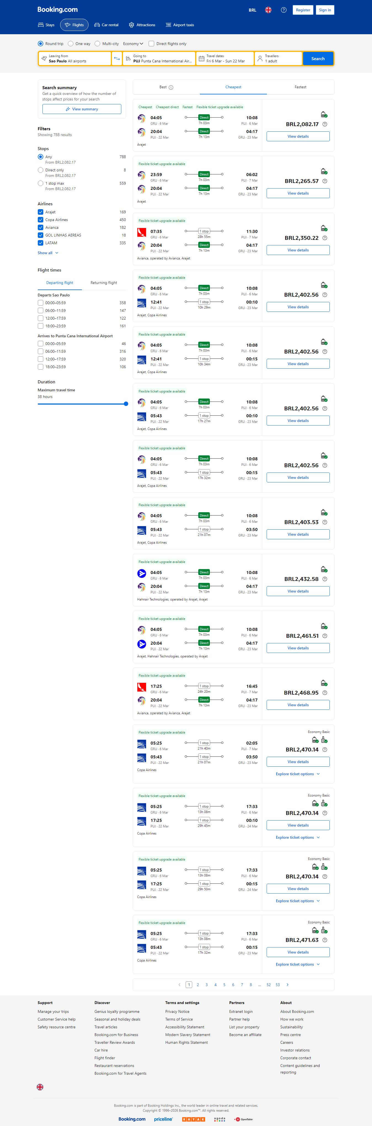The image size is (372, 1126).
Task: Expand Explore ticket options for BRL2,471.63 flight
Action: [298, 964]
